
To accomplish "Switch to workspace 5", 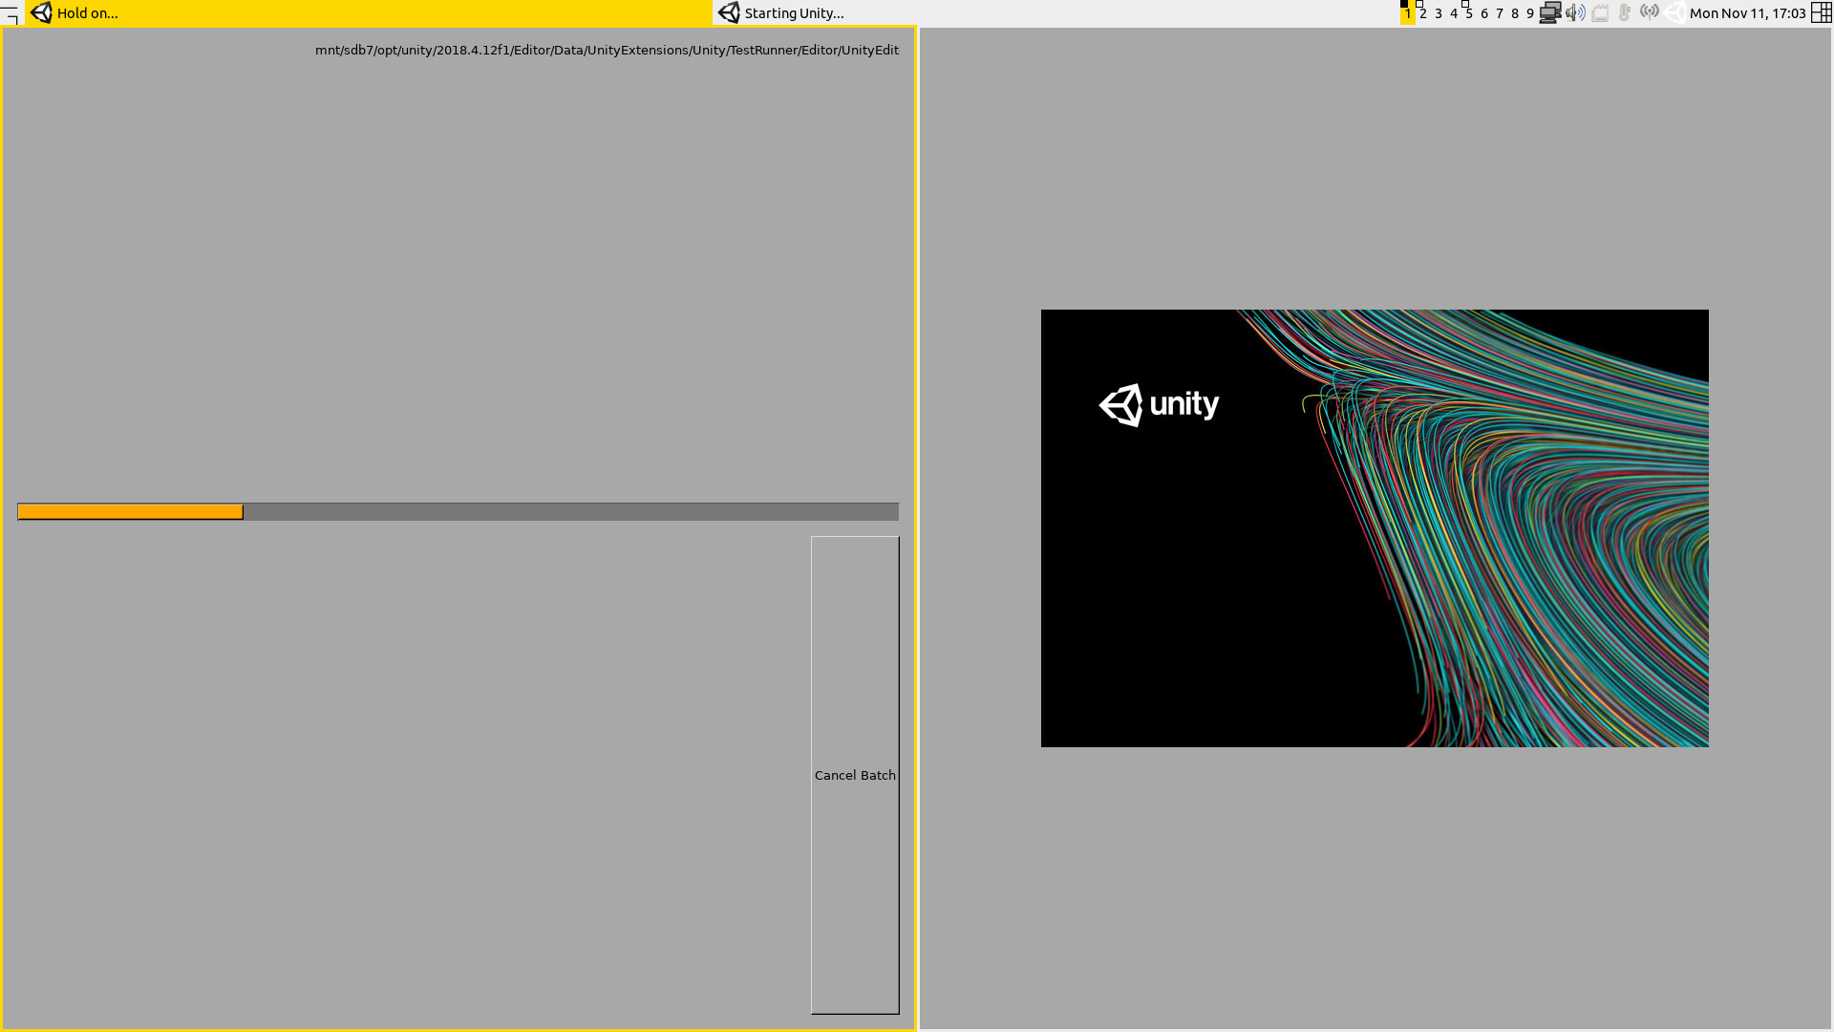I will click(x=1468, y=13).
